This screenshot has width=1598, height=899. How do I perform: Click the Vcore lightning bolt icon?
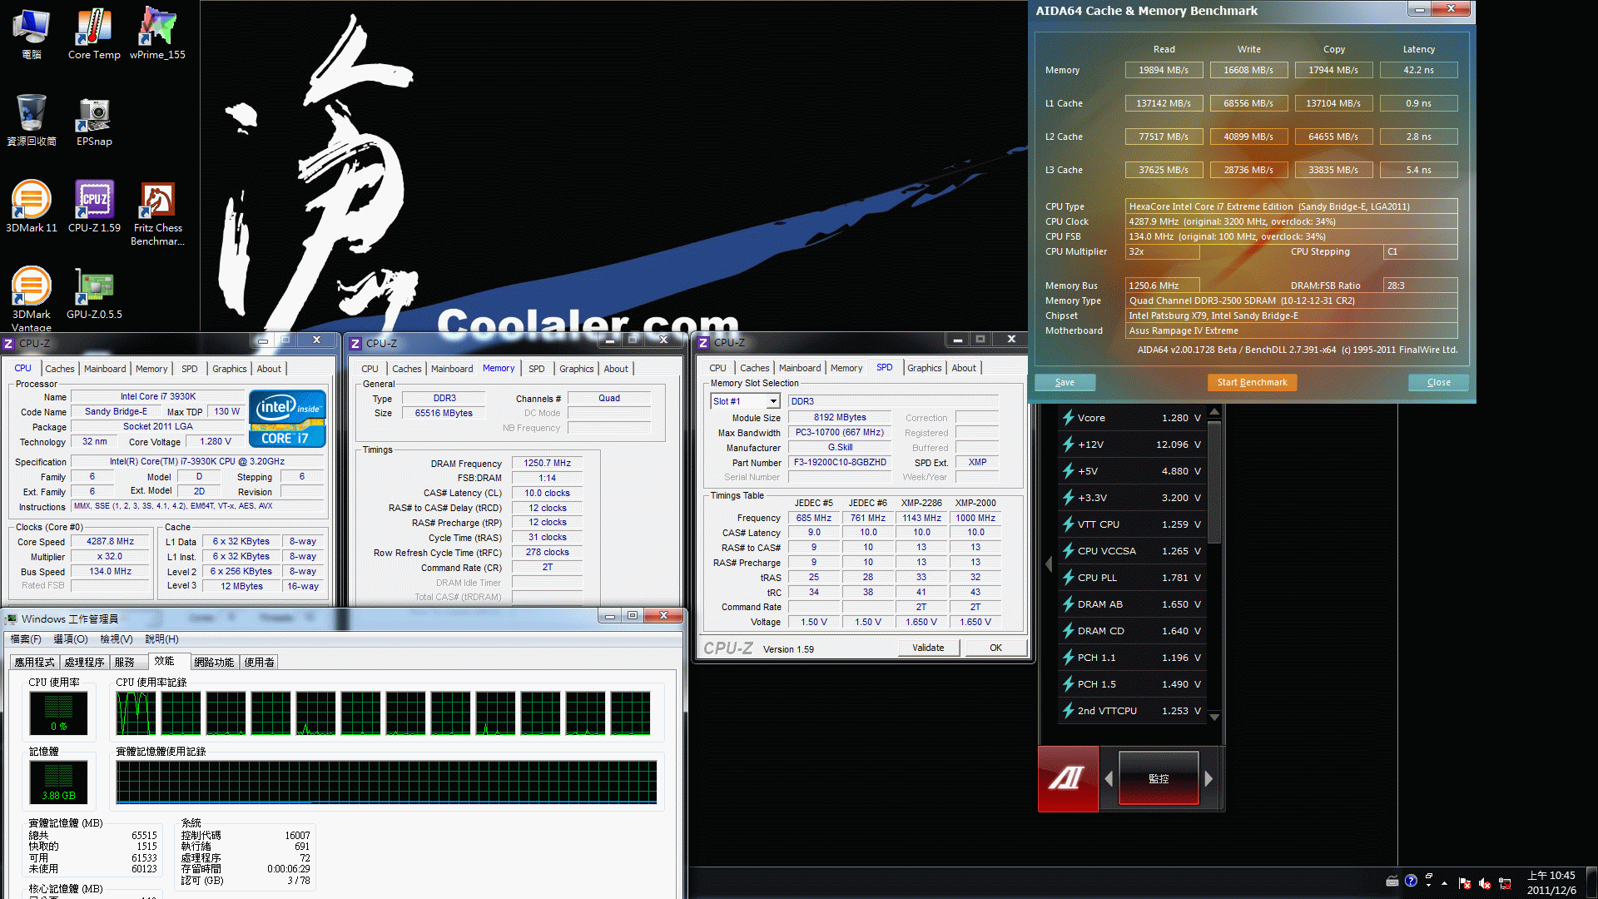pos(1068,418)
